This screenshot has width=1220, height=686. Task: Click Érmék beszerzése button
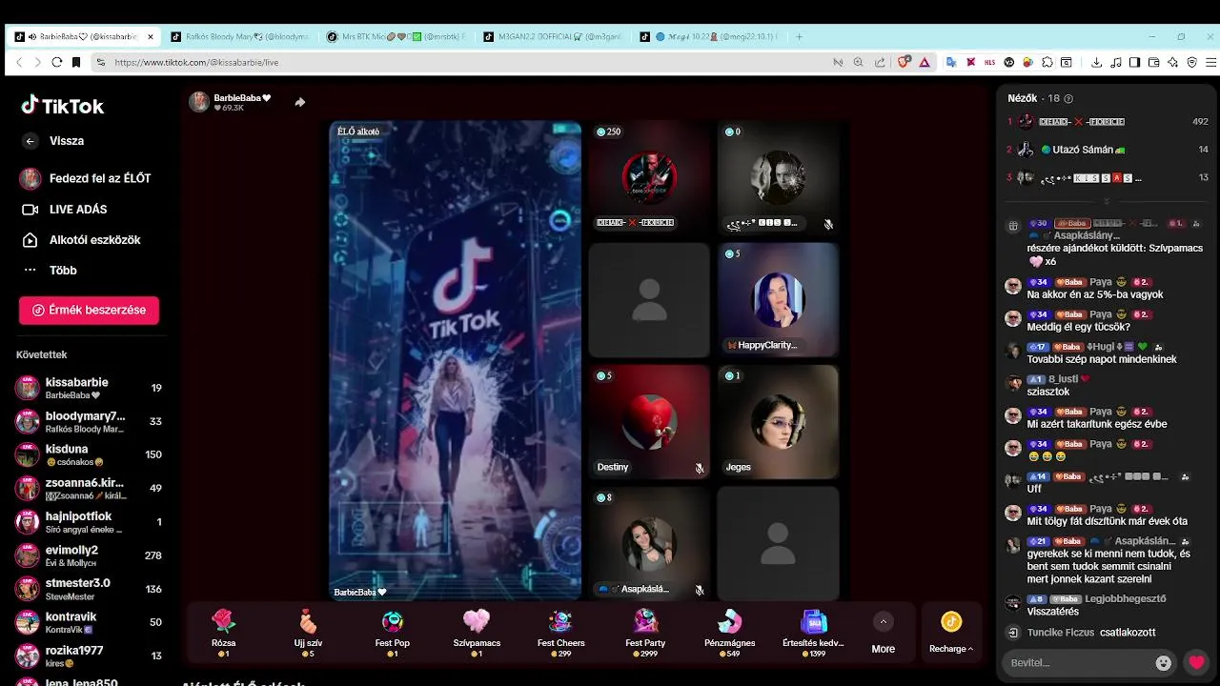pyautogui.click(x=89, y=311)
